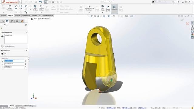Open the DisplayManager tab
The width and height of the screenshot is (194, 109).
point(22,21)
